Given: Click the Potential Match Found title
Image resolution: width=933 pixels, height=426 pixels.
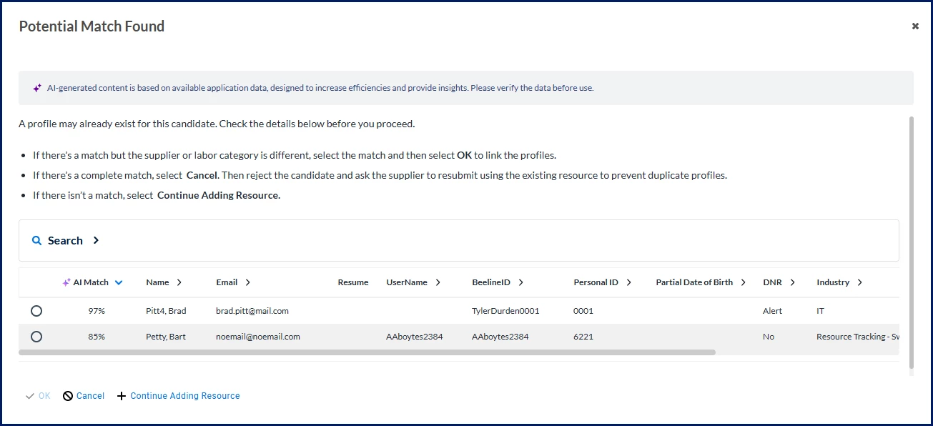Looking at the screenshot, I should coord(92,26).
